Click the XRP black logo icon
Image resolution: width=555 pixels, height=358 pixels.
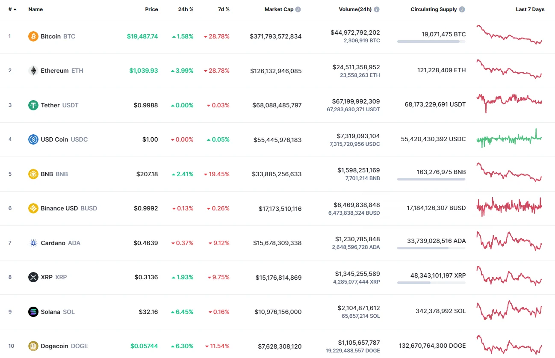pyautogui.click(x=33, y=277)
